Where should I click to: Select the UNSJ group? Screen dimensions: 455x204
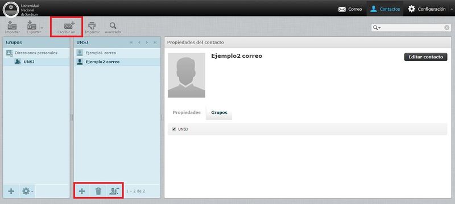click(36, 62)
